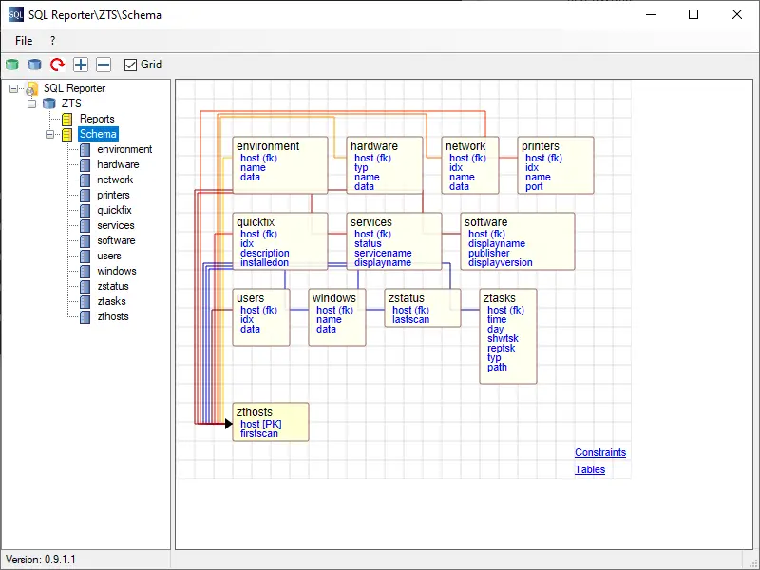Click the services table icon in tree
The width and height of the screenshot is (760, 570).
pyautogui.click(x=85, y=225)
